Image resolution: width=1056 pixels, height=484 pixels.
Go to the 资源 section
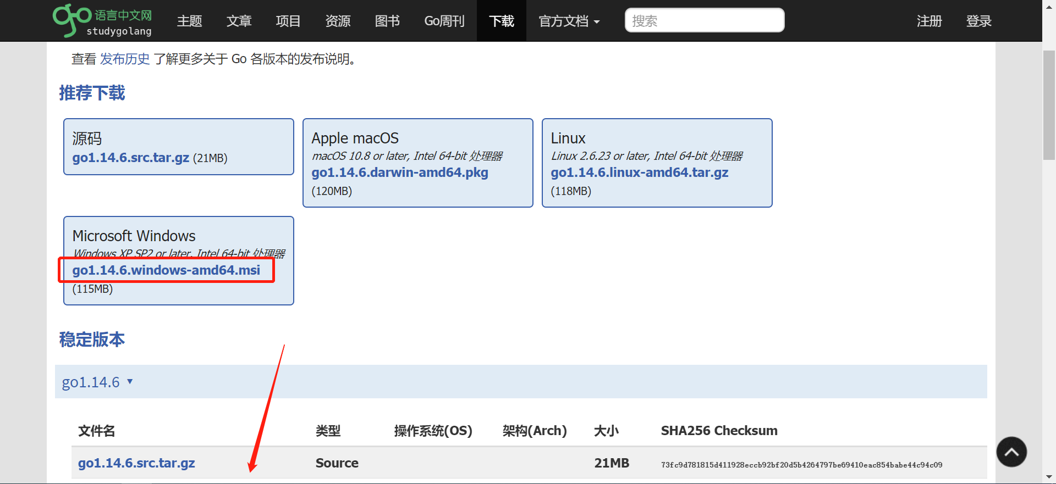[x=338, y=21]
